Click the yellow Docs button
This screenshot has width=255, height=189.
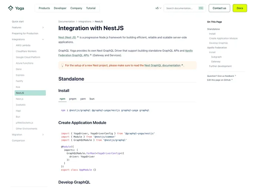tap(240, 8)
